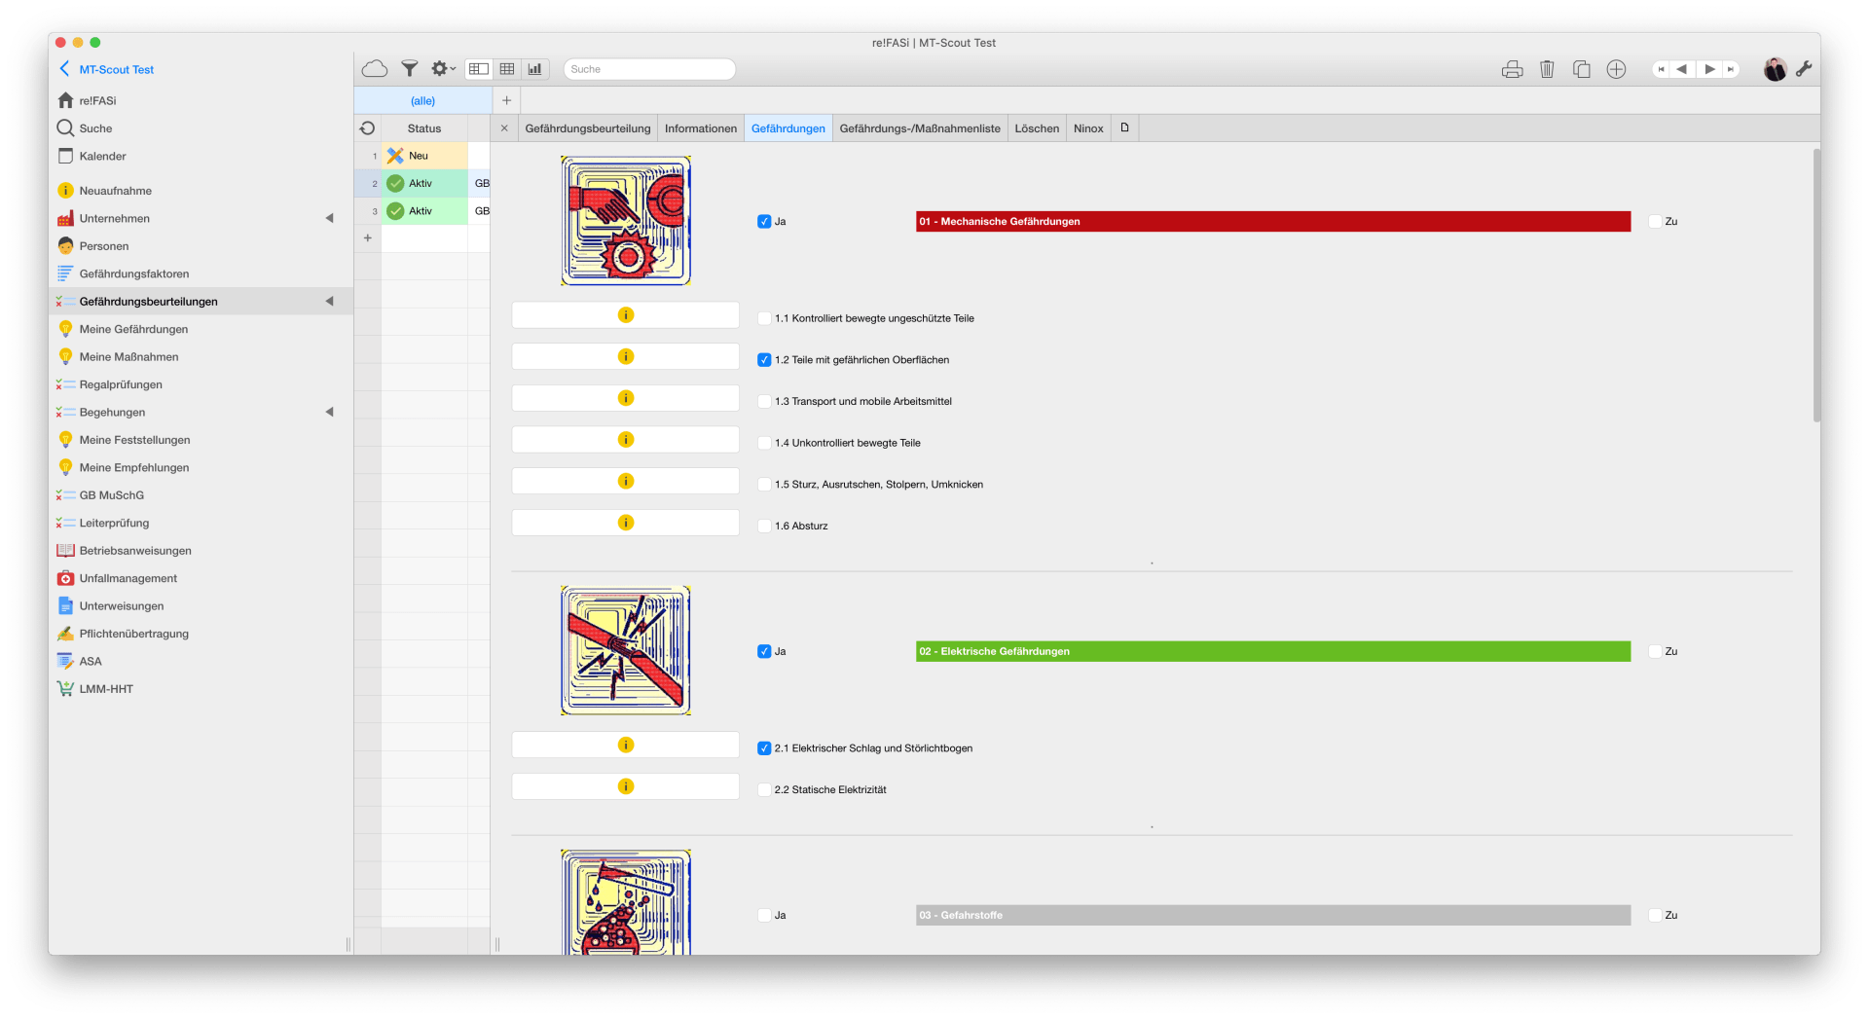Click info icon for 1.2 gefährliche Oberflächen
Screen dimensions: 1869x1019
coord(626,357)
